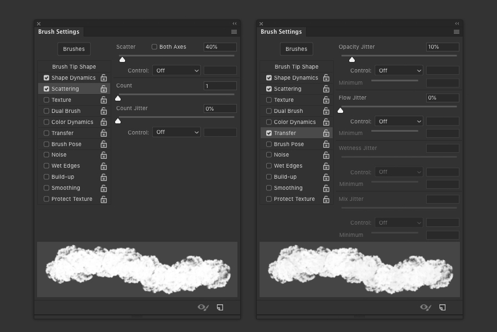Click Brushes button in right panel

[x=296, y=49]
